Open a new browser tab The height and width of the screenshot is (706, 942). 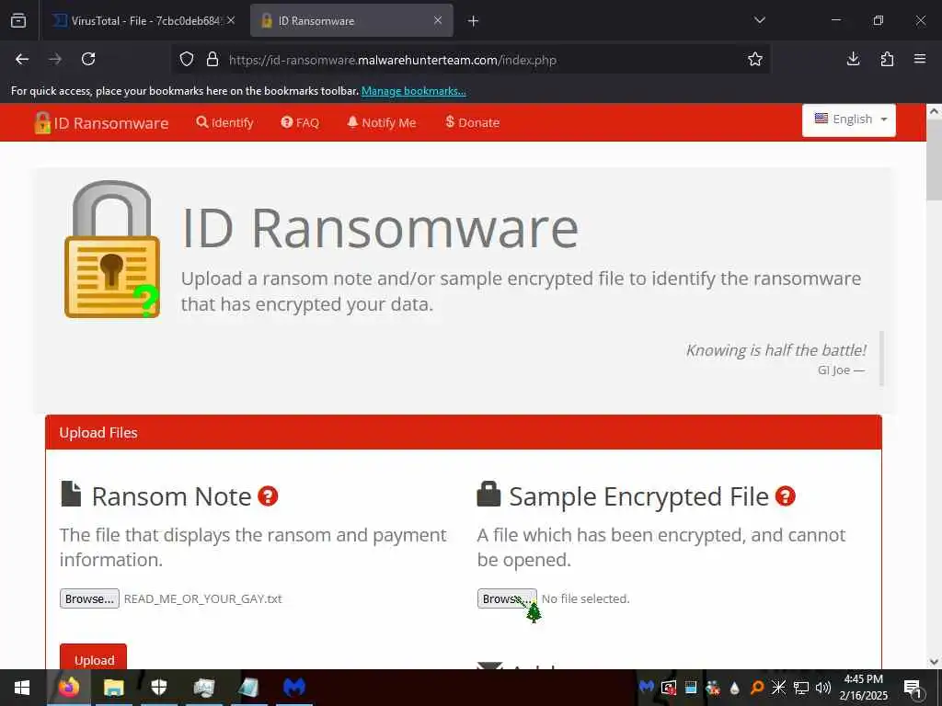pos(474,21)
